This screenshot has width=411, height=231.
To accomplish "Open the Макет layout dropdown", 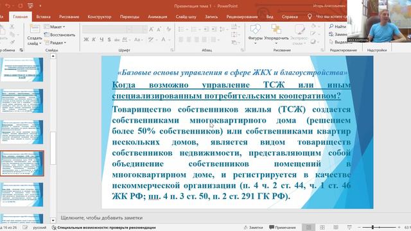I will coord(55,27).
